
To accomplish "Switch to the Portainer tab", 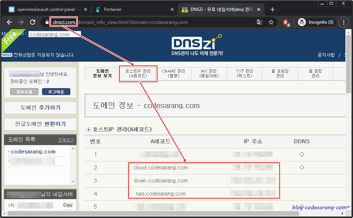I will click(134, 9).
